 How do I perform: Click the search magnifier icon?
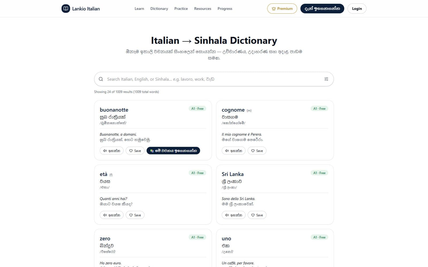tap(101, 79)
